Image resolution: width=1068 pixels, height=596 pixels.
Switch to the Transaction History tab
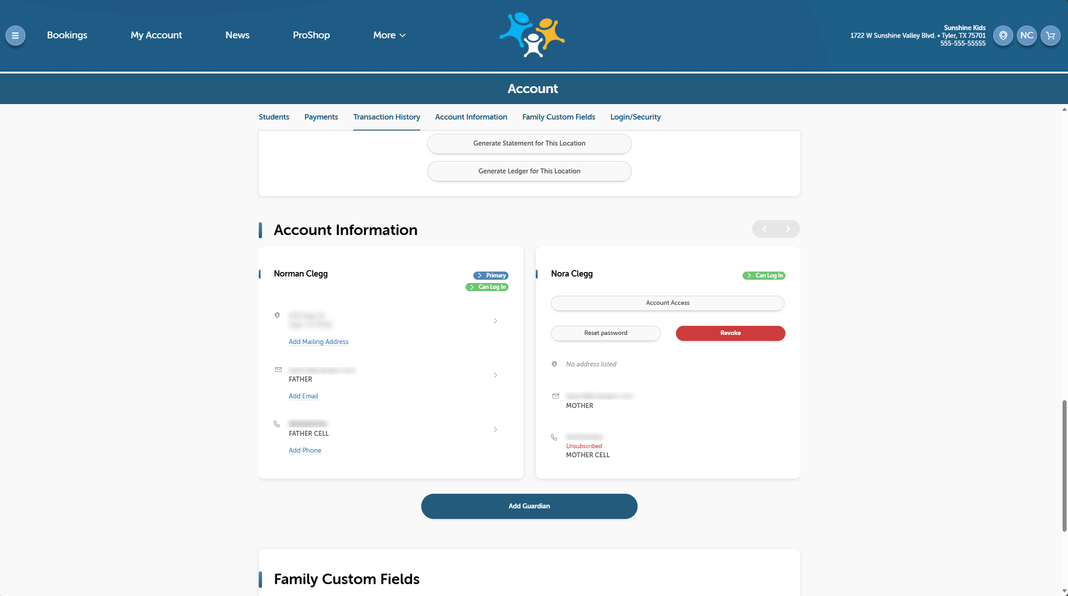[x=387, y=117]
